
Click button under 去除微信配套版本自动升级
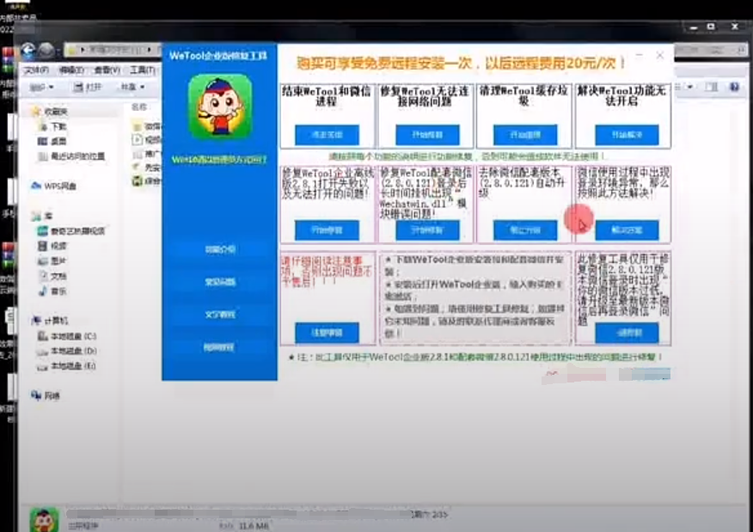point(525,230)
